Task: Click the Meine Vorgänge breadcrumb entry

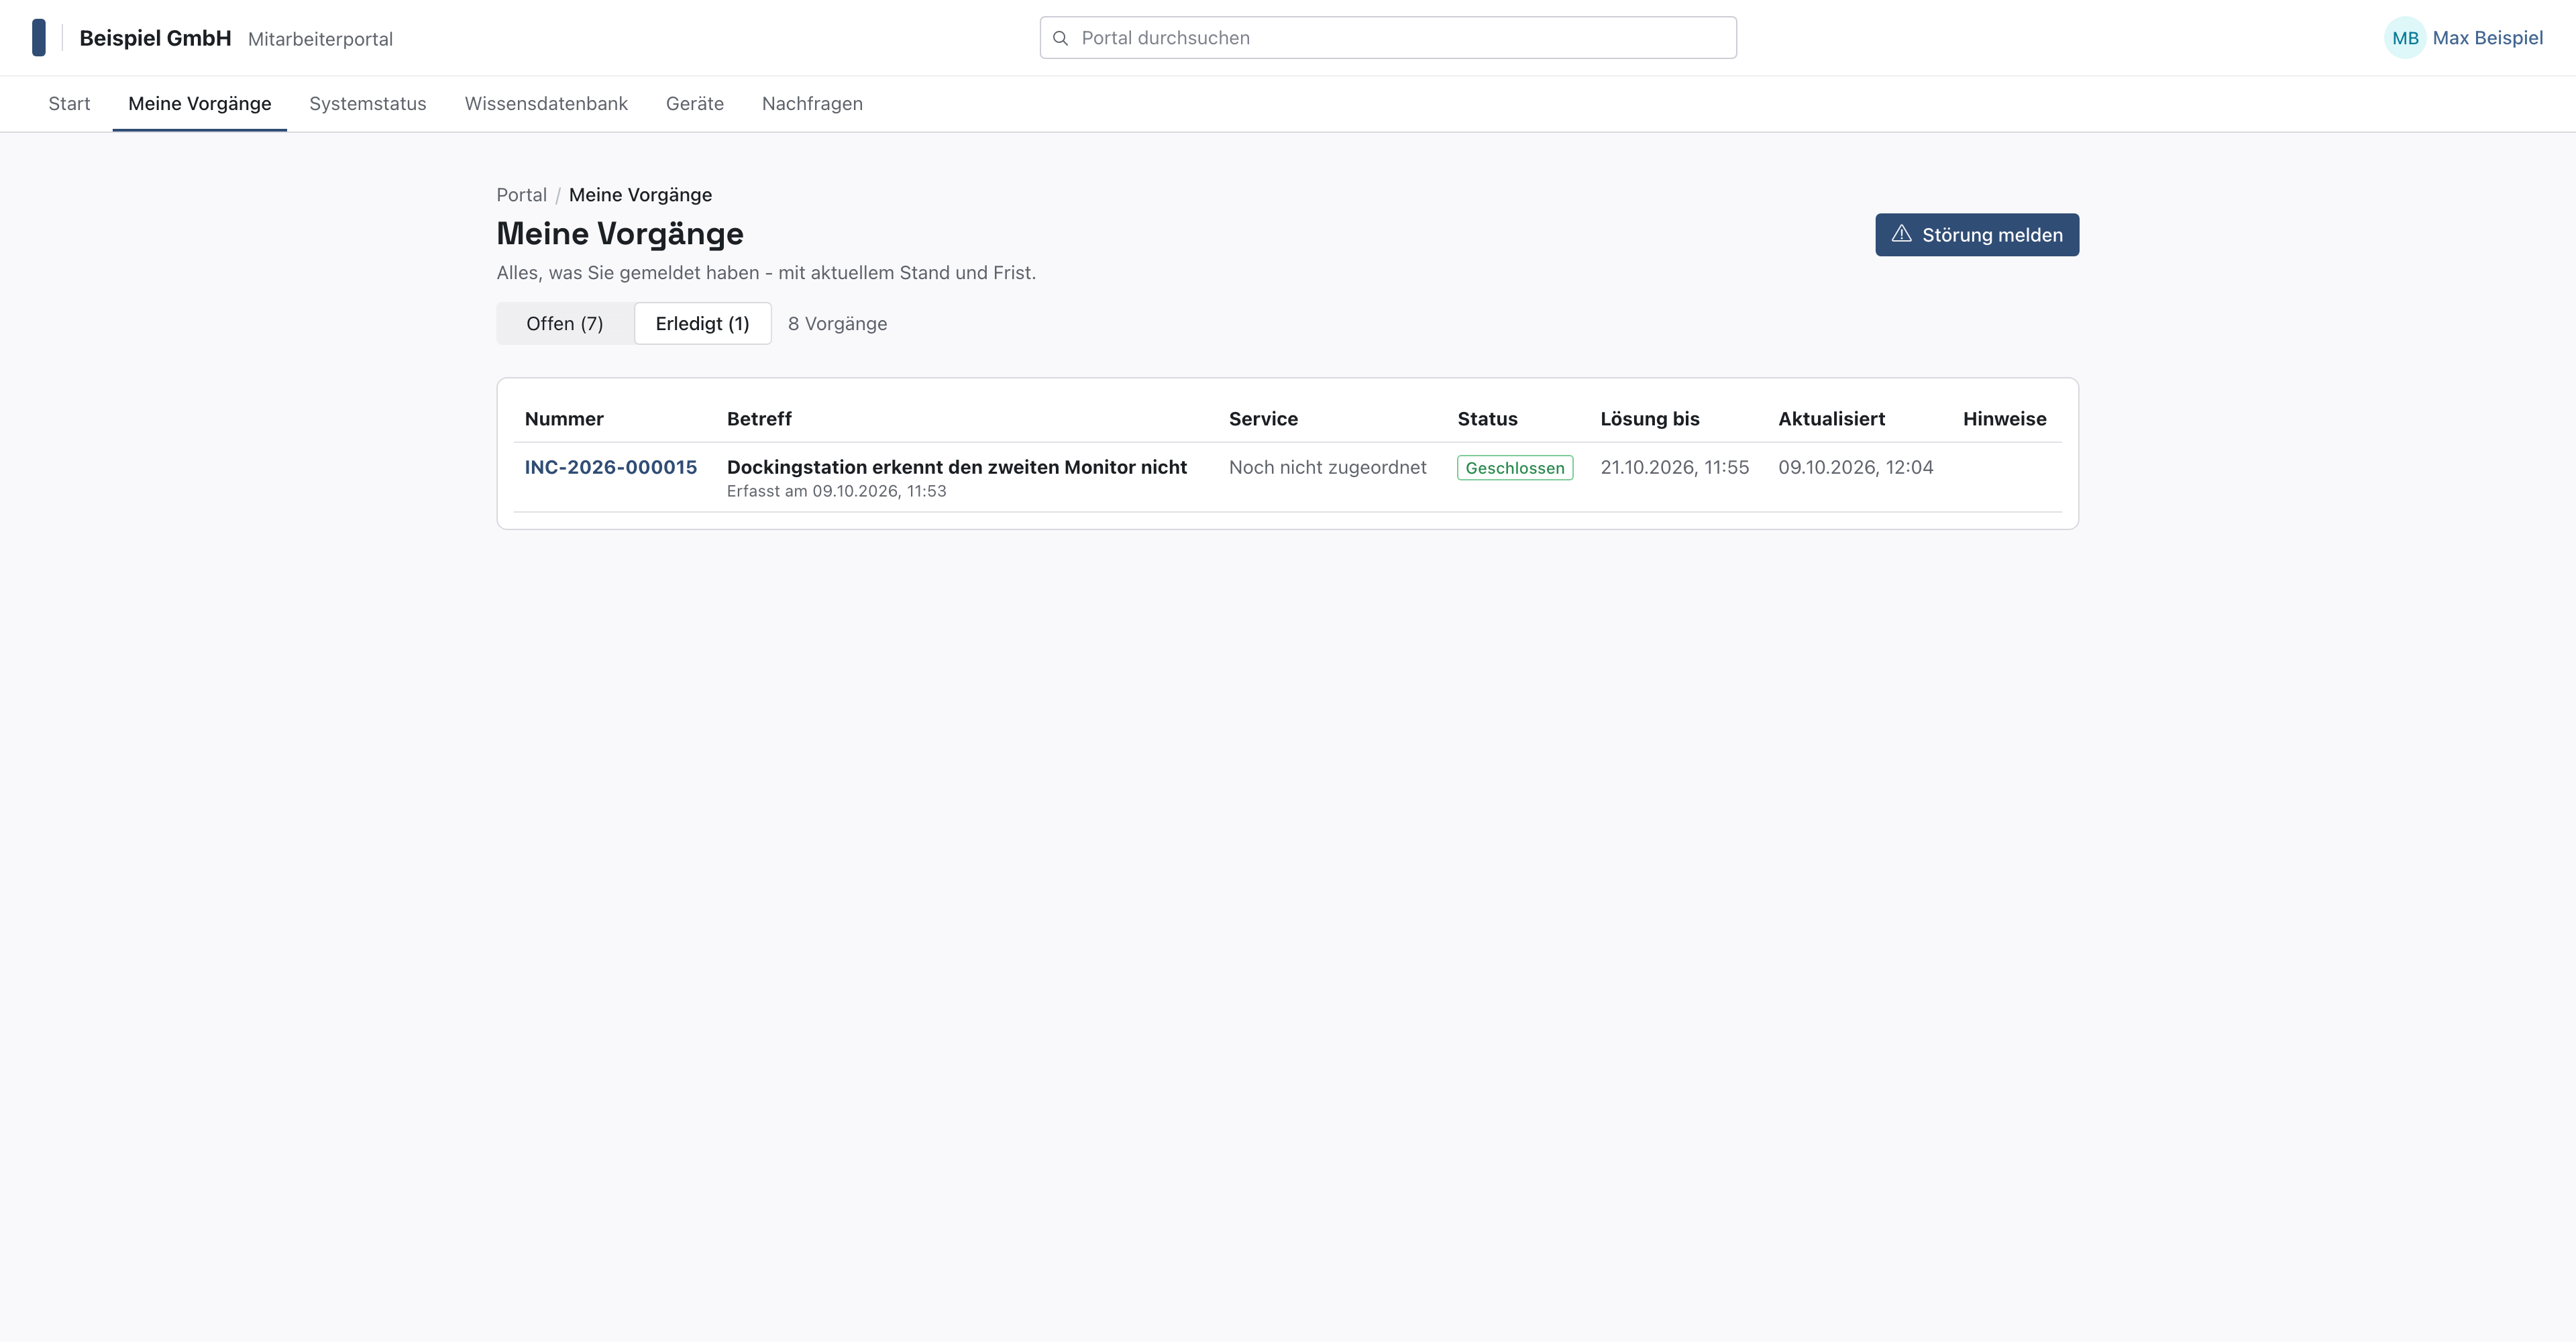Action: click(640, 195)
